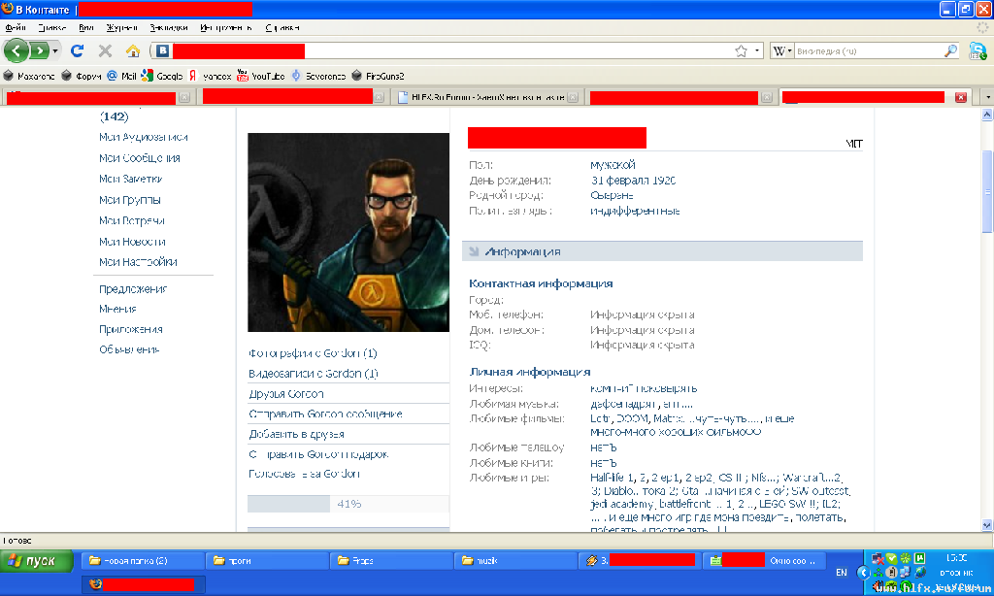Reload the page with the blue Refresh icon
Viewport: 994px width, 596px height.
pyautogui.click(x=78, y=50)
